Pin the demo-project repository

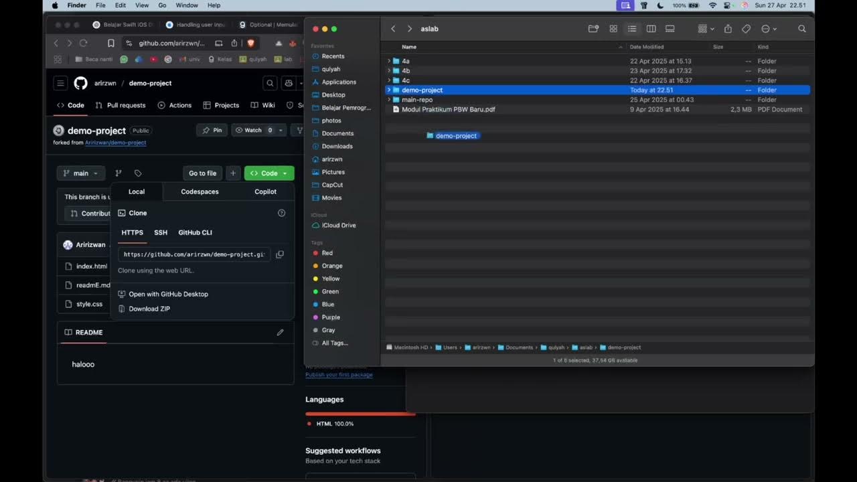click(x=212, y=131)
